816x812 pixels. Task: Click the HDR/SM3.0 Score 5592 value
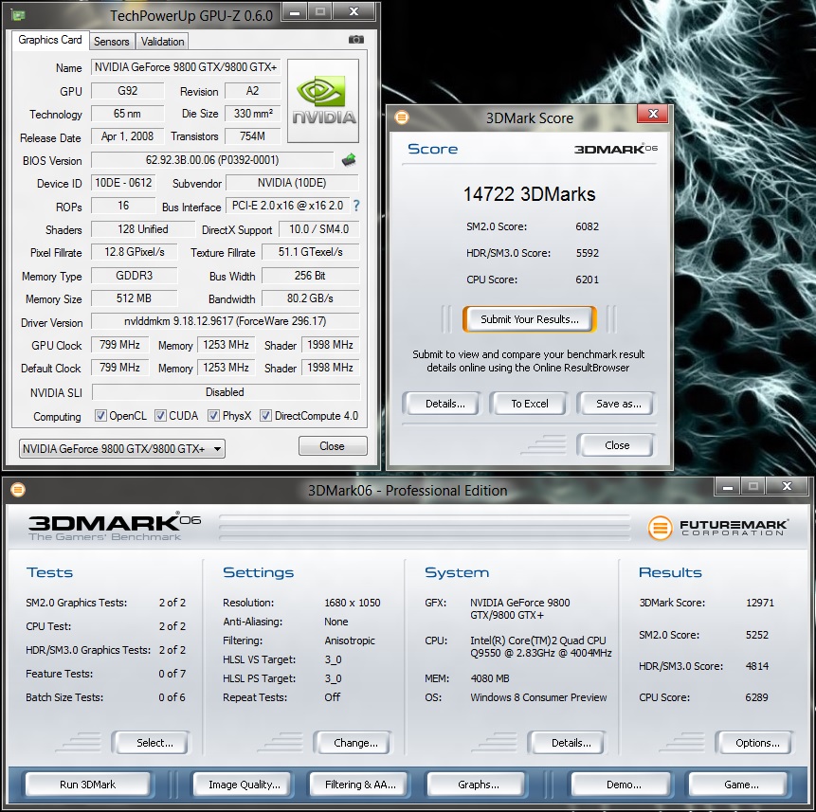[x=587, y=253]
